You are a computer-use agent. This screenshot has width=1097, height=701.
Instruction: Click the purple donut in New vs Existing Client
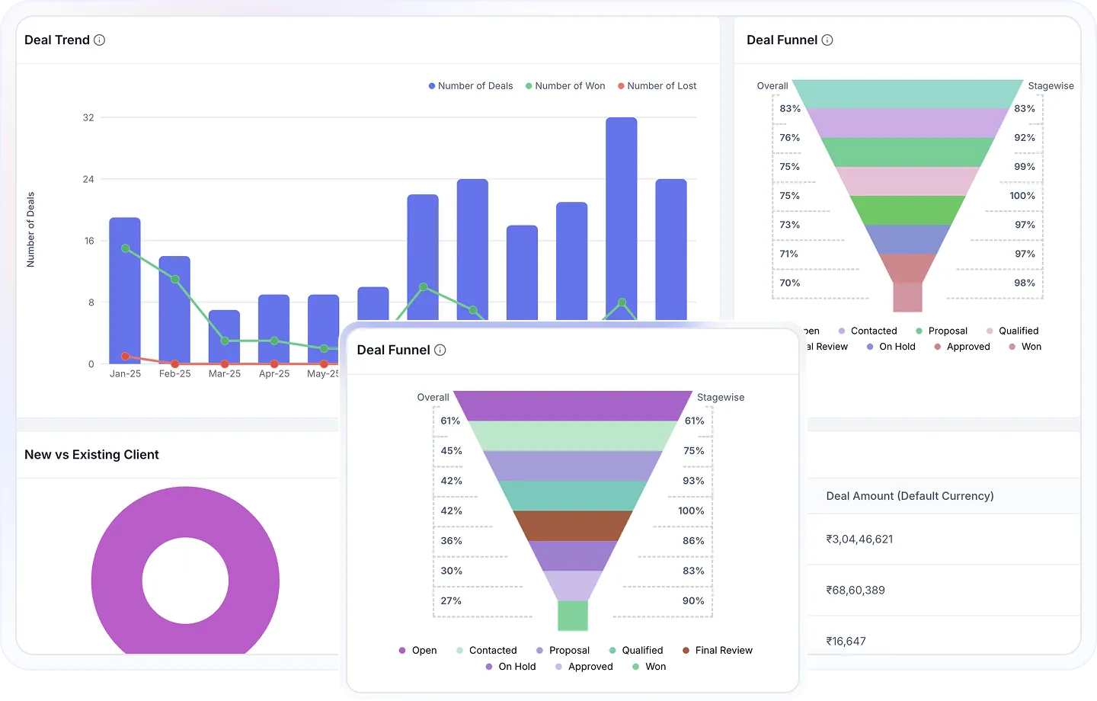click(x=114, y=581)
